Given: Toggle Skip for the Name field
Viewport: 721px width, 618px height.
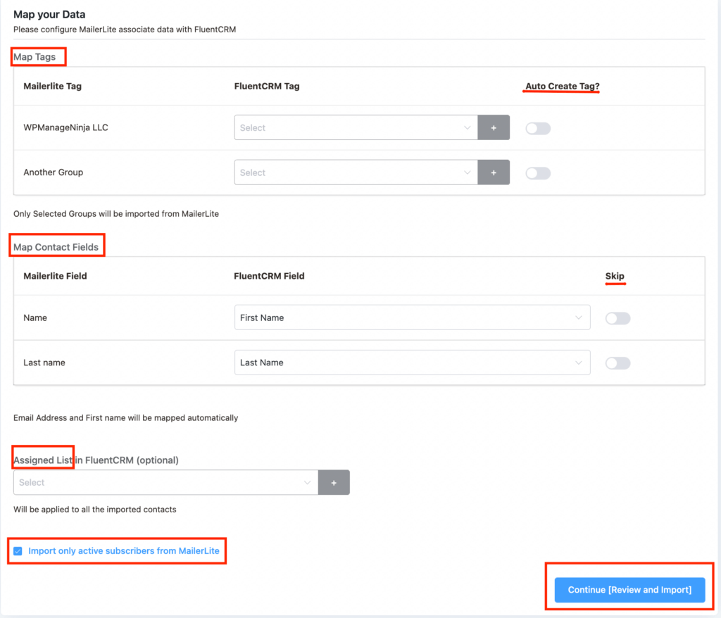Looking at the screenshot, I should pos(617,317).
